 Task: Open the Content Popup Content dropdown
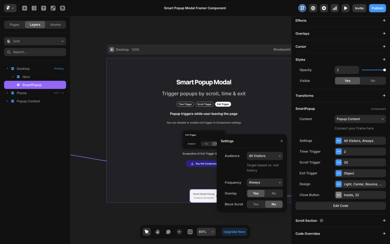[360, 119]
